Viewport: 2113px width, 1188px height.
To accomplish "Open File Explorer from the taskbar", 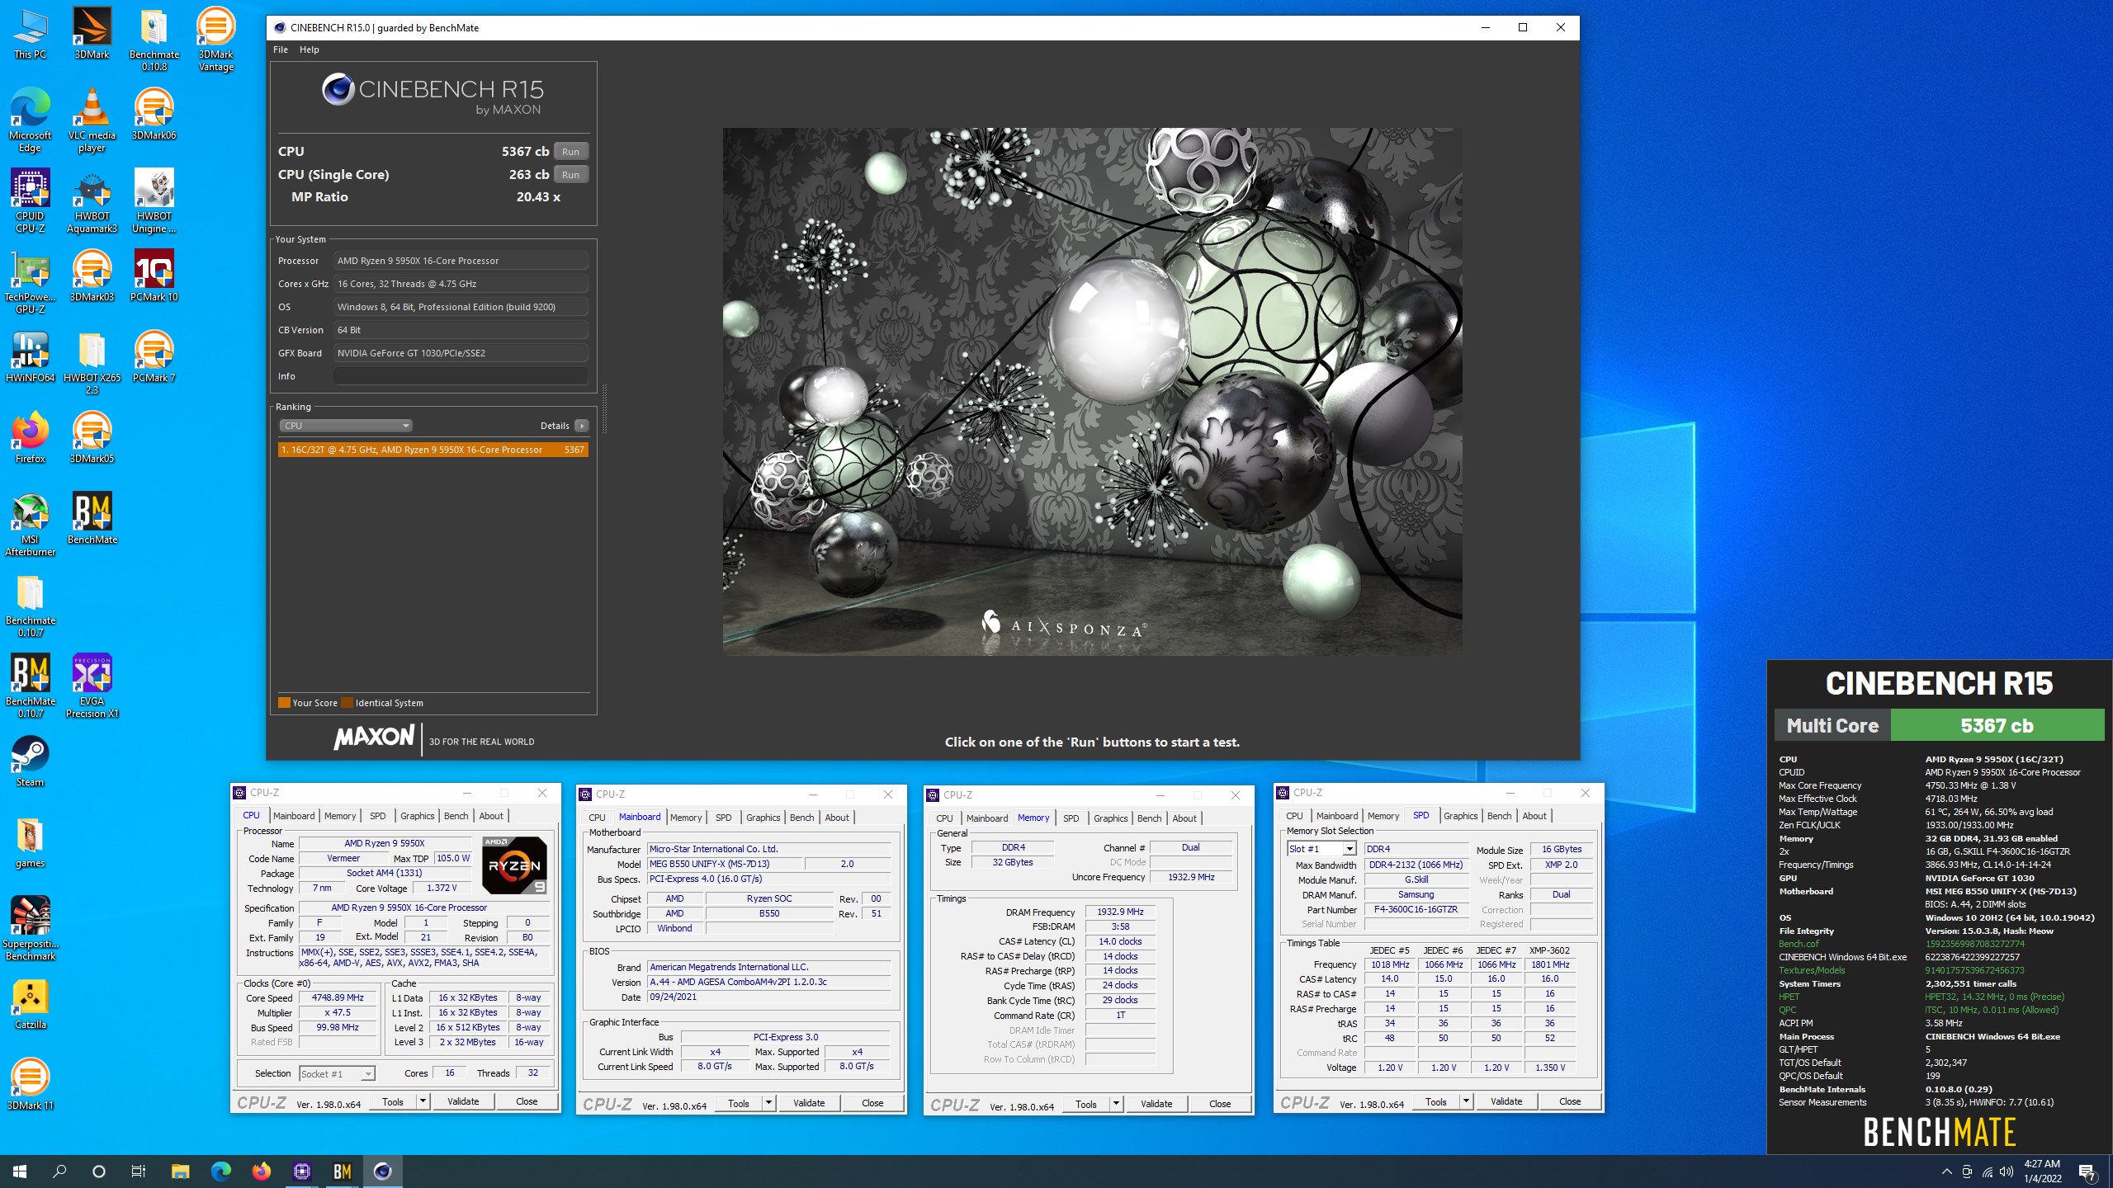I will pyautogui.click(x=180, y=1171).
